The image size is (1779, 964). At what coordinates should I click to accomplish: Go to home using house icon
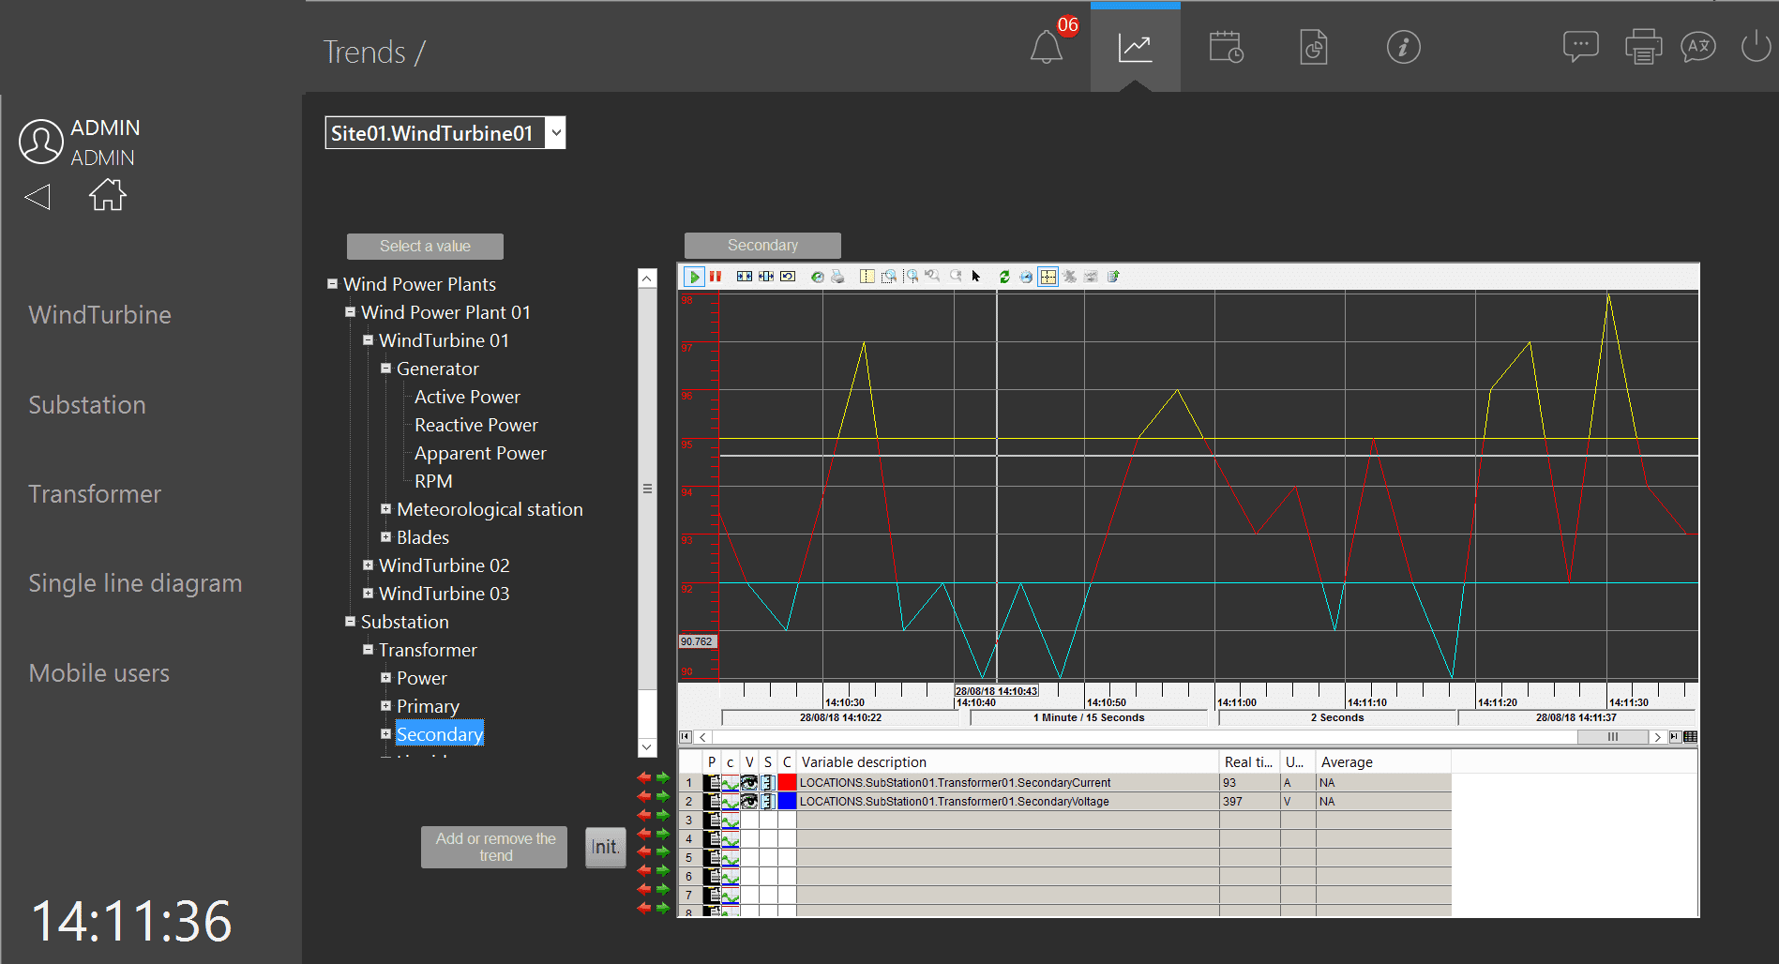107,195
